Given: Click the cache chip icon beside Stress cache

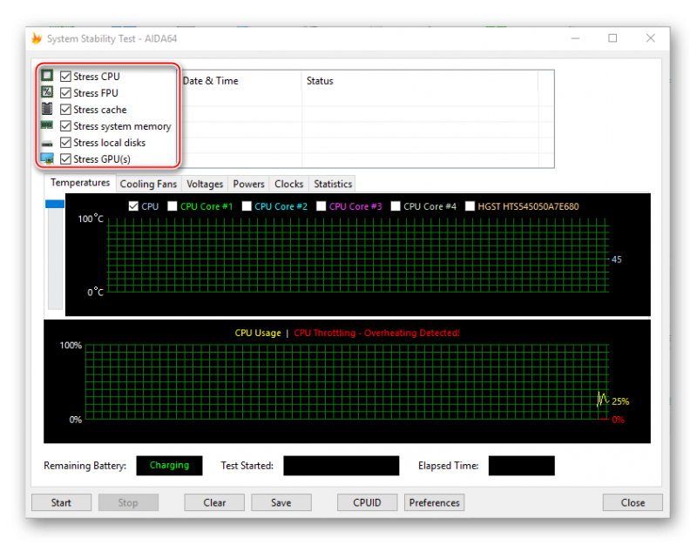Looking at the screenshot, I should coord(47,109).
